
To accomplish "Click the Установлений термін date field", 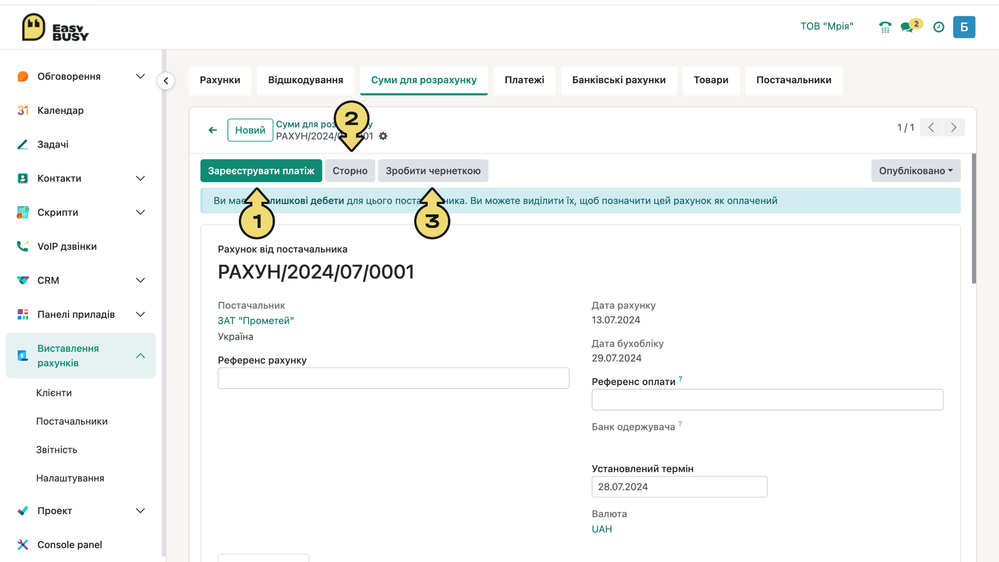I will (679, 487).
